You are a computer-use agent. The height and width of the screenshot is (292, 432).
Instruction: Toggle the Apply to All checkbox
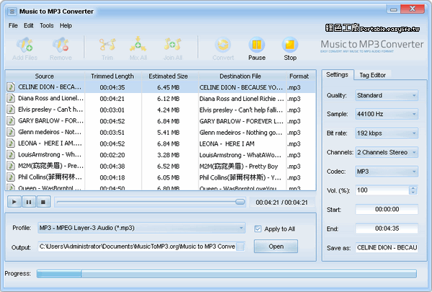(259, 229)
